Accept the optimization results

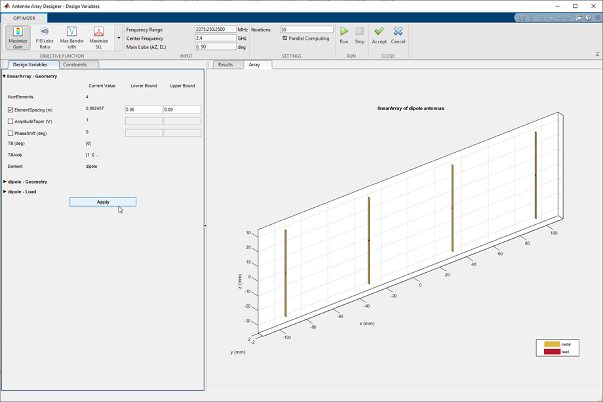pos(379,34)
